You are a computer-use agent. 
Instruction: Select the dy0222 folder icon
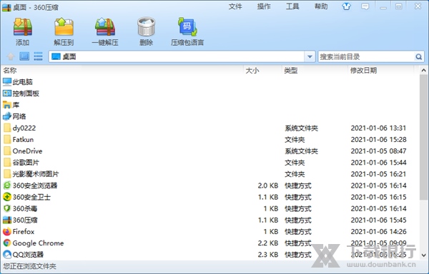pyautogui.click(x=7, y=128)
